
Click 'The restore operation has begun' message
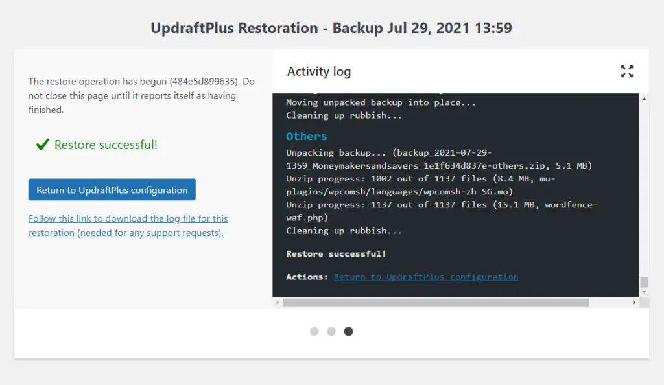click(141, 96)
